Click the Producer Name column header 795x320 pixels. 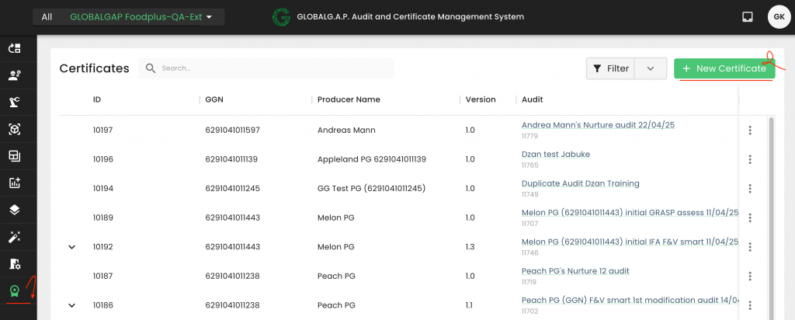pos(349,99)
